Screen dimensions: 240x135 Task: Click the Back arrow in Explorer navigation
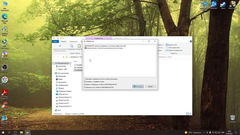54,57
